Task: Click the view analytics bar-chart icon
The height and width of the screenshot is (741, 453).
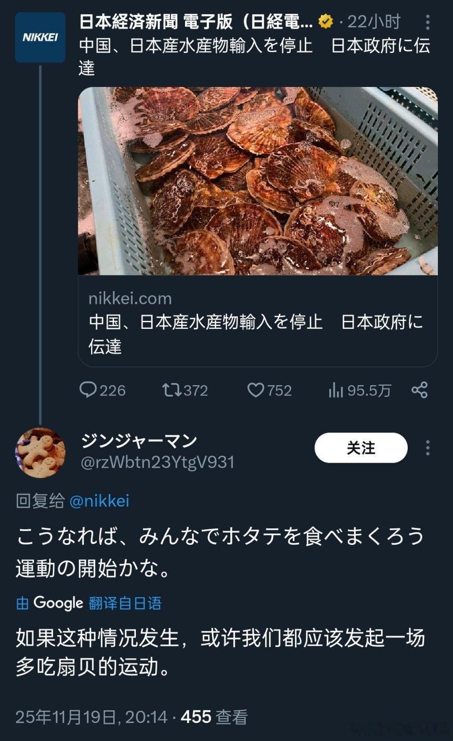Action: pos(336,390)
